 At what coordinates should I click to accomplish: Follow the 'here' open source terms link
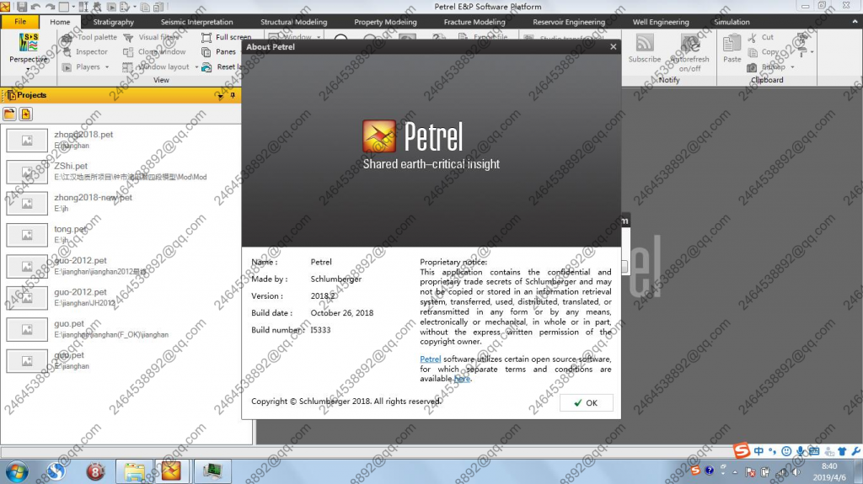coord(463,379)
